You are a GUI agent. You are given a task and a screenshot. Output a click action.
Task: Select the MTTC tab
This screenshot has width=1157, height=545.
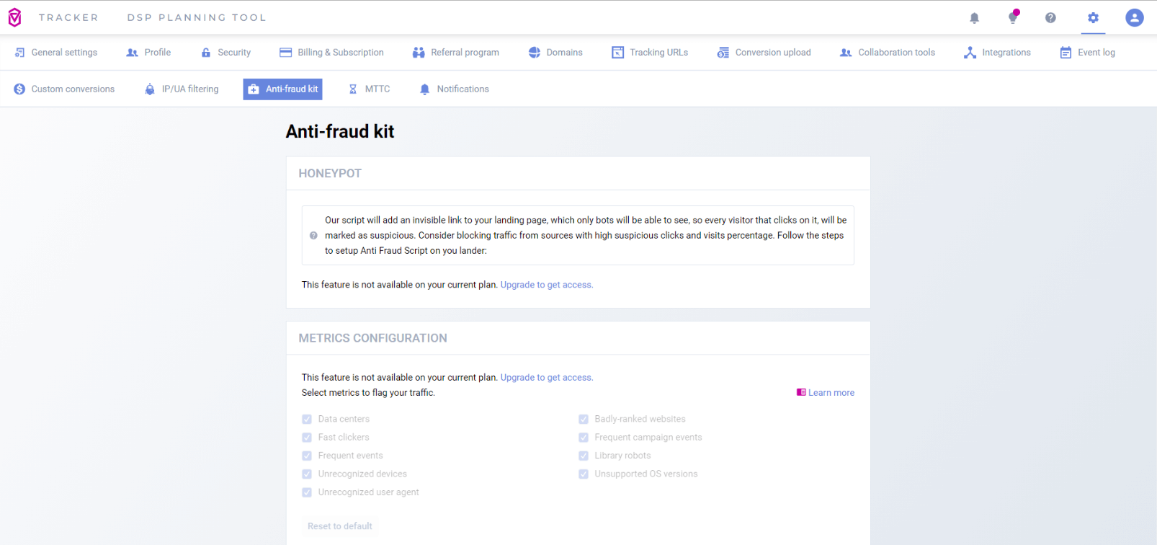pos(370,89)
